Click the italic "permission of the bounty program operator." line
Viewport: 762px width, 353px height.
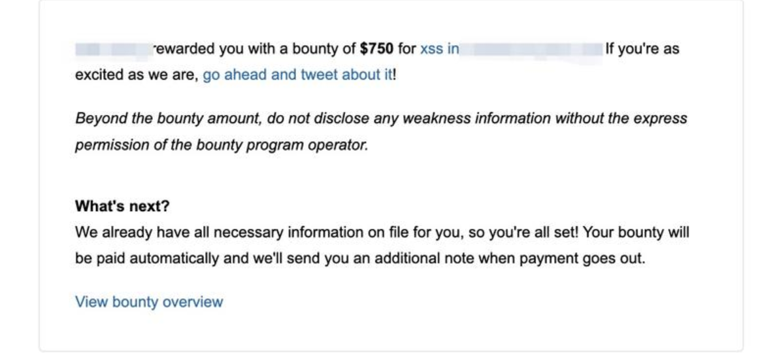222,145
